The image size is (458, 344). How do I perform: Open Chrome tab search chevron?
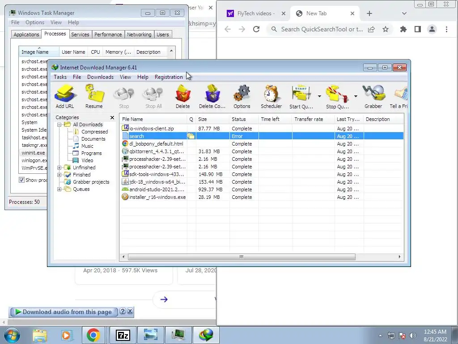tap(404, 13)
